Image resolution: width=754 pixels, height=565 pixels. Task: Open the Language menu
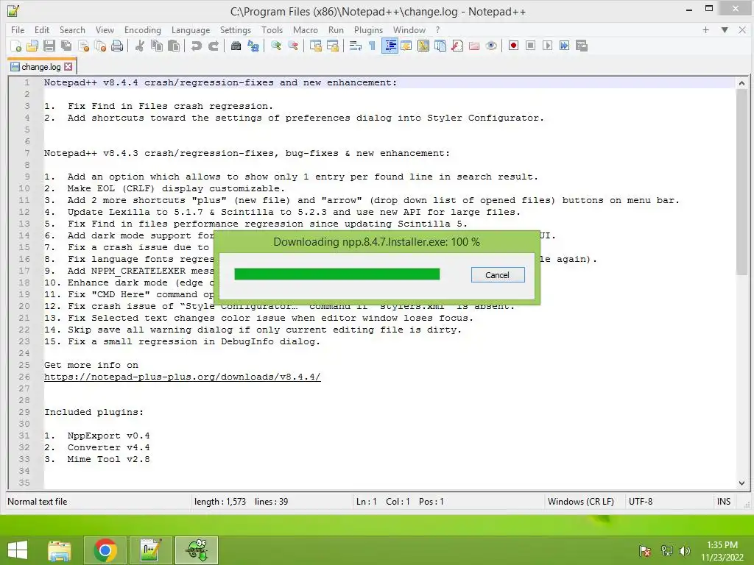tap(191, 29)
